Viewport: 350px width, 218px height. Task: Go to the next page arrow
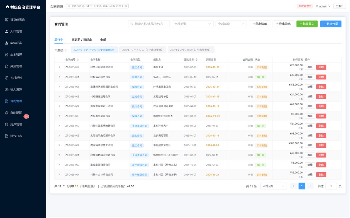(x=310, y=186)
